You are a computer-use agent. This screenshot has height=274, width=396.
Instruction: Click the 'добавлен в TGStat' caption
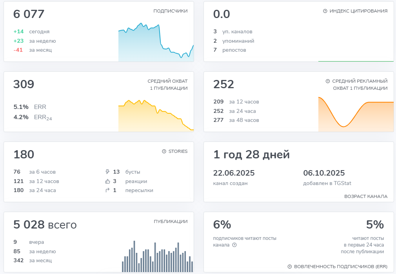[327, 183]
